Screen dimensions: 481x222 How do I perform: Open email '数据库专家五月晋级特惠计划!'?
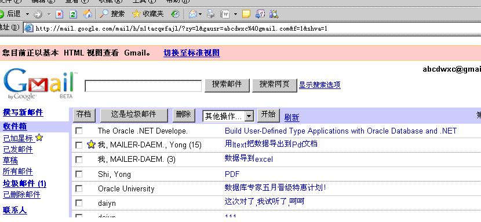(x=275, y=187)
